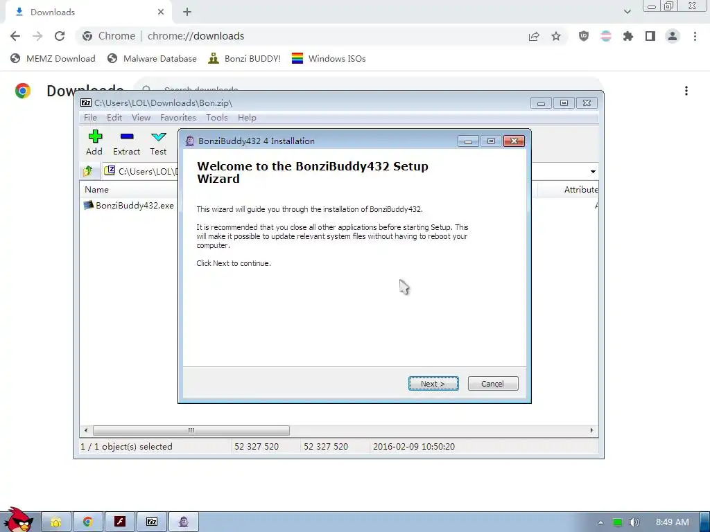Screen dimensions: 710x532
Task: Open the File menu in 7-Zip
Action: (x=90, y=118)
